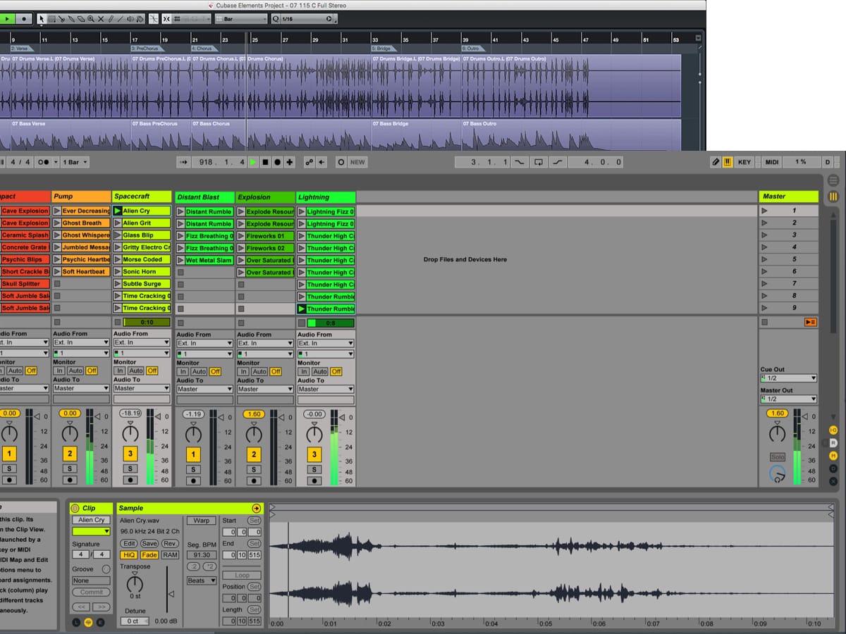Open the 1 Bar quantization dropdown

(x=75, y=162)
